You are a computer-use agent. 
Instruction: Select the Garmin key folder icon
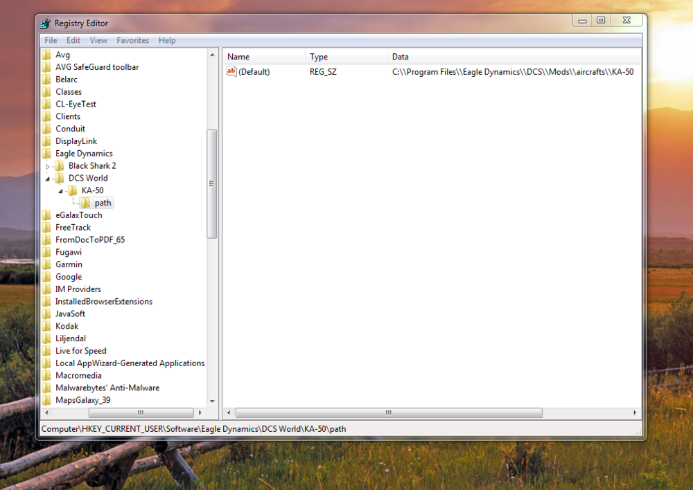coord(46,264)
